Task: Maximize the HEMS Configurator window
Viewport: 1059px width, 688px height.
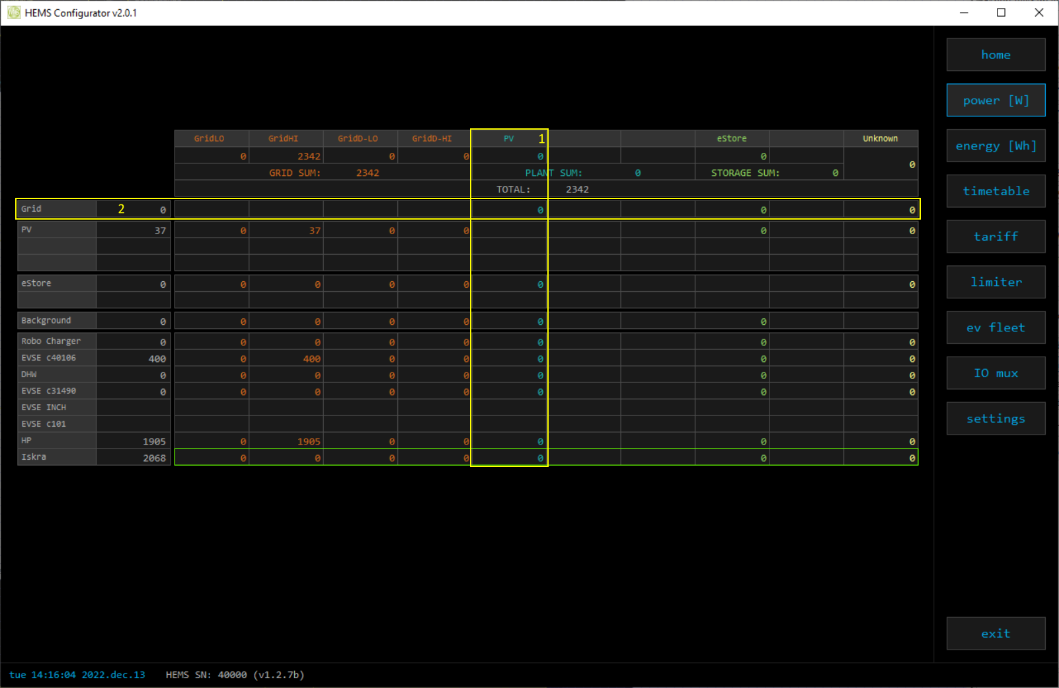Action: tap(1001, 13)
